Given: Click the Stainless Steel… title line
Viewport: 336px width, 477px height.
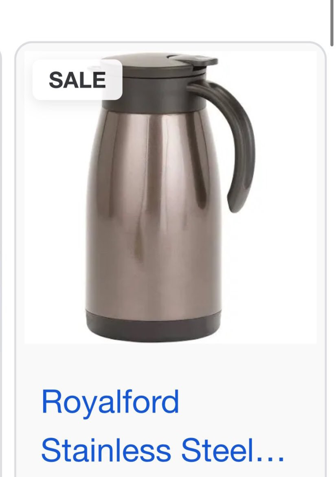Looking at the screenshot, I should click(x=163, y=451).
